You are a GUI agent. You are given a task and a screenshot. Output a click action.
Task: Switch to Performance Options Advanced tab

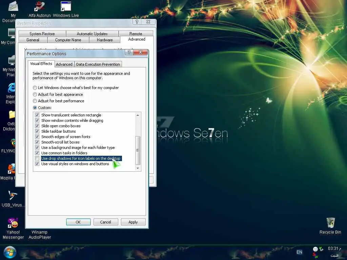pos(64,64)
